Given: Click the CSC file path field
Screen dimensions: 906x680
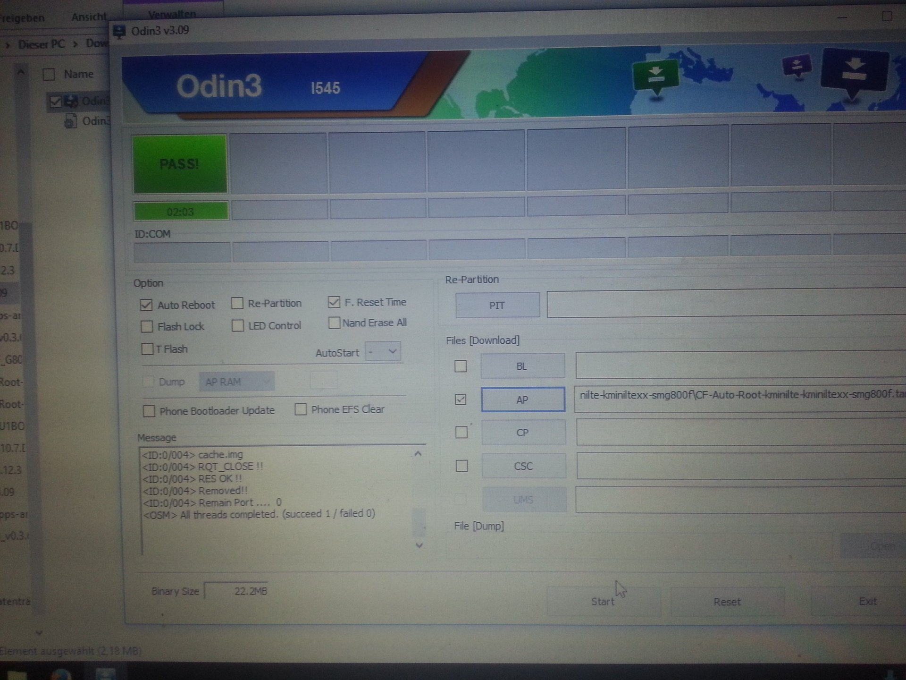Looking at the screenshot, I should point(741,465).
